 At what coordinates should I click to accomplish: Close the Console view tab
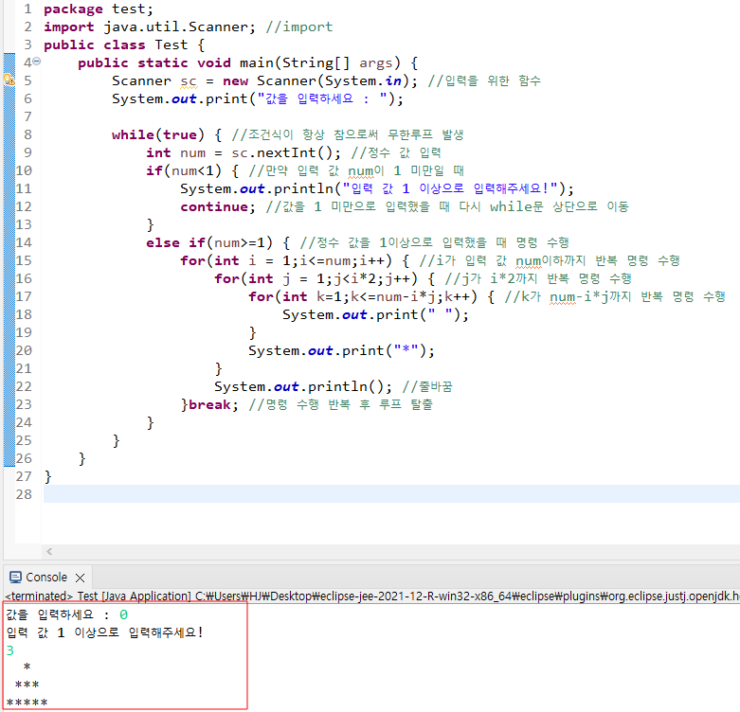pos(81,578)
